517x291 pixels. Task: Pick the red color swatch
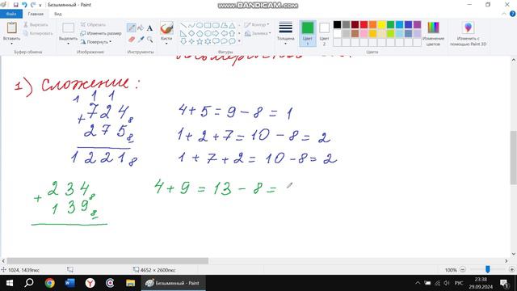364,25
